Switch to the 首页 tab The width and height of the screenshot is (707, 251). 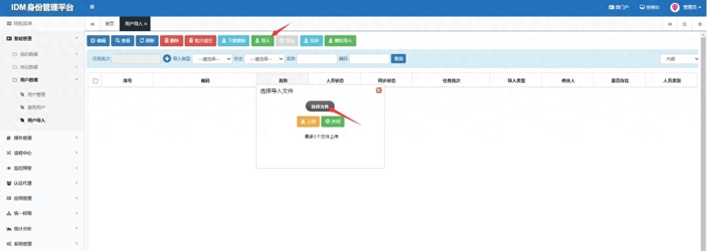[109, 24]
